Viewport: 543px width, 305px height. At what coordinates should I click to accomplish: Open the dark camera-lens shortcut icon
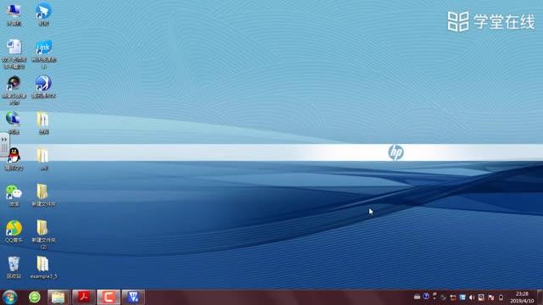click(14, 90)
